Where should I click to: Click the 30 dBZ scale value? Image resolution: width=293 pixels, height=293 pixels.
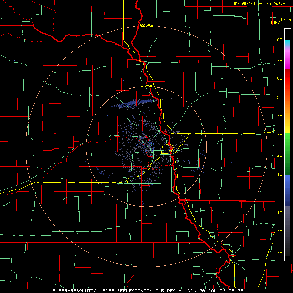[x=280, y=136]
